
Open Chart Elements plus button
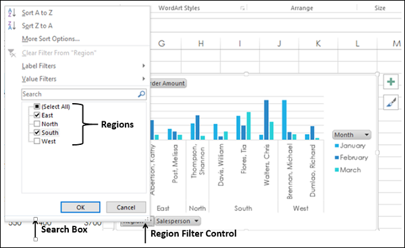tap(391, 82)
